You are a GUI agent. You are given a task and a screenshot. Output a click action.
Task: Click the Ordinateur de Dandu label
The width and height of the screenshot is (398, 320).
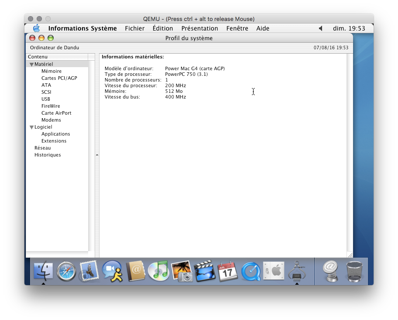coord(55,48)
